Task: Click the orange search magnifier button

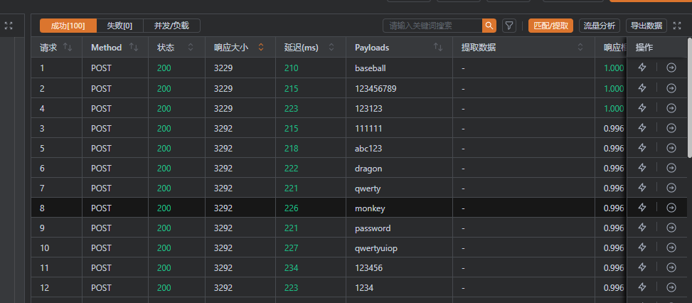Action: click(489, 26)
